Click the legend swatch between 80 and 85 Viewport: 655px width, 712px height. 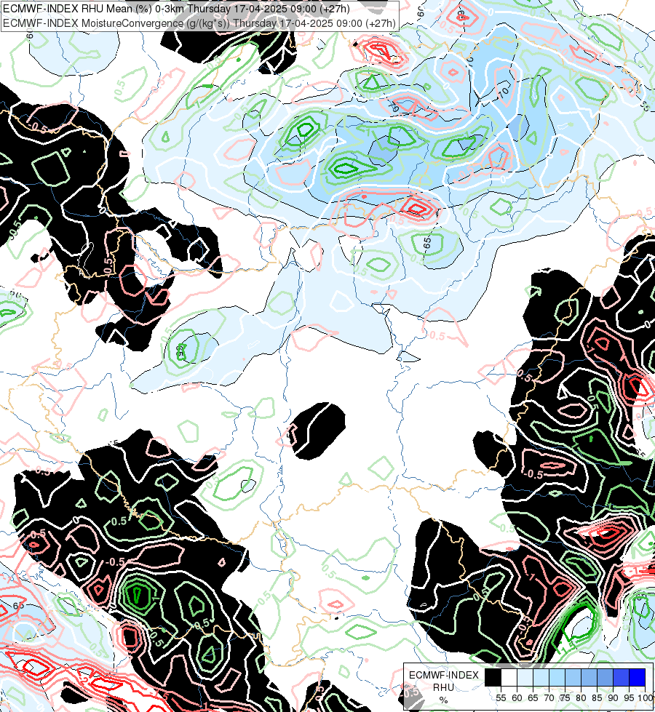pos(589,677)
